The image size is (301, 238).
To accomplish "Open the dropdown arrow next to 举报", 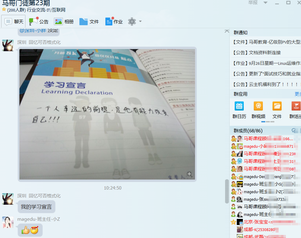I will [265, 3].
